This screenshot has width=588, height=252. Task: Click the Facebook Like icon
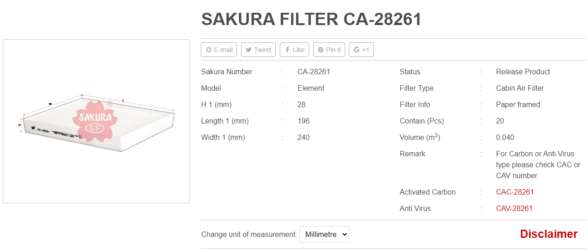point(288,50)
